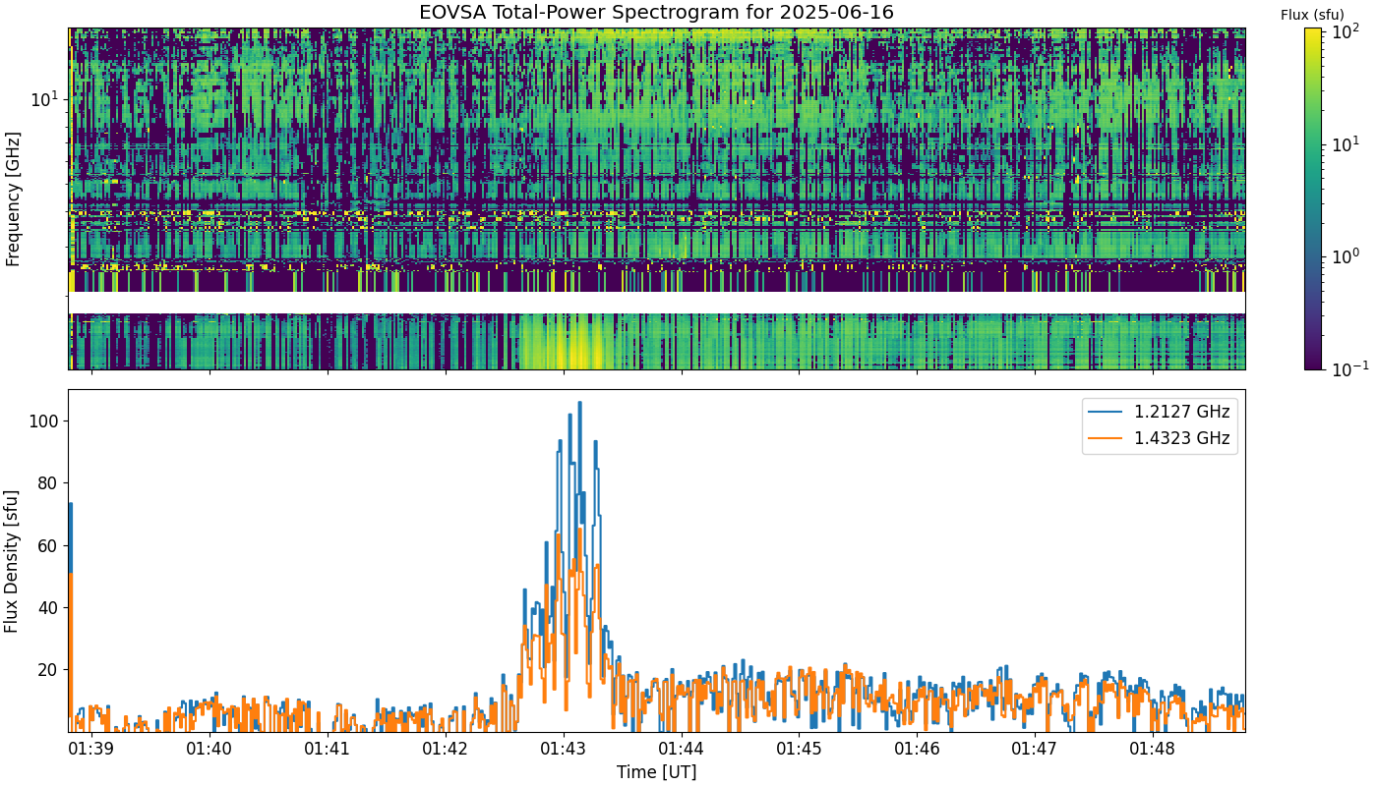Click the Flux Density [sfu] axis label

pos(12,560)
